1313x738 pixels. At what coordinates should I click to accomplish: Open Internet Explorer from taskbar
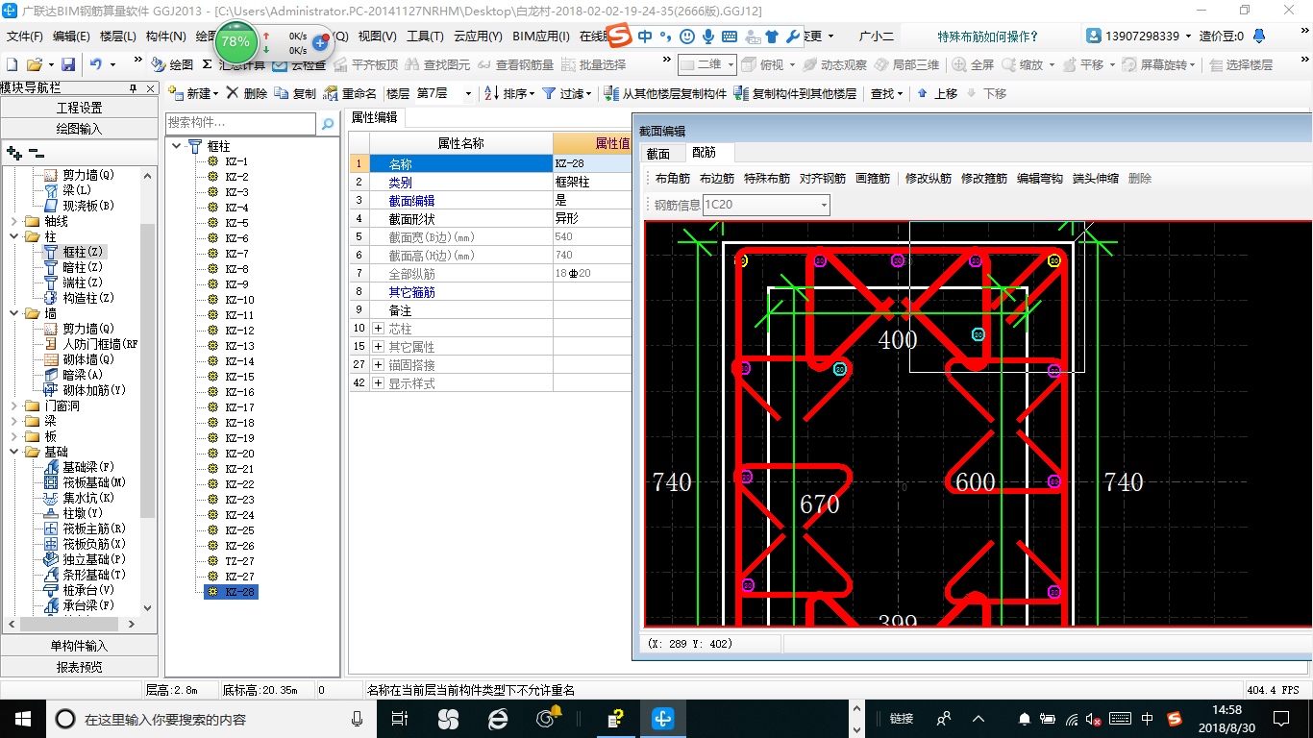pos(498,719)
